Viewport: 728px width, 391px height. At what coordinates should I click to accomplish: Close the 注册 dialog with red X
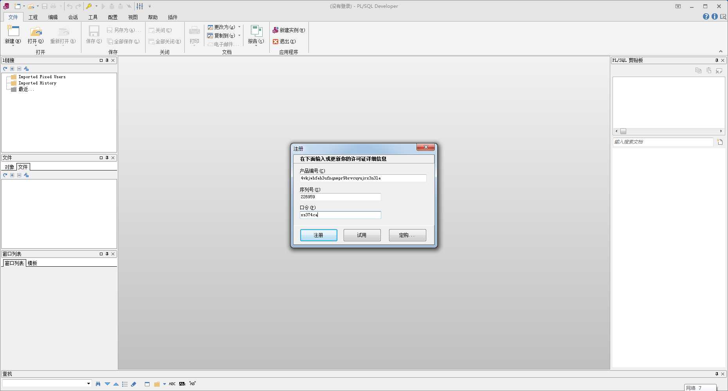click(x=425, y=147)
